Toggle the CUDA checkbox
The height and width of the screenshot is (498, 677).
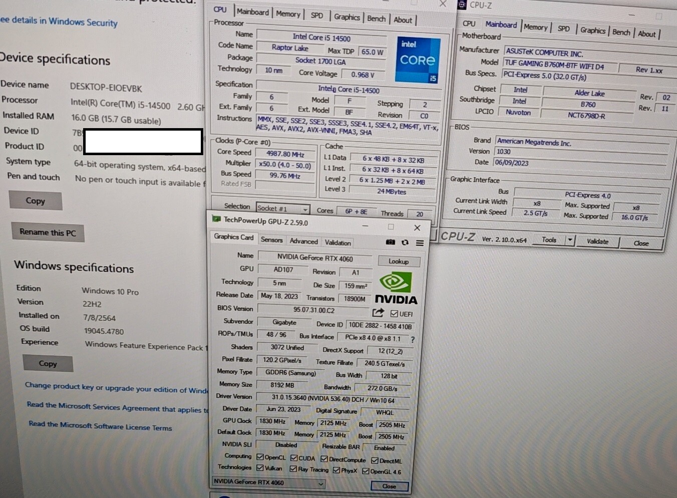tap(294, 458)
